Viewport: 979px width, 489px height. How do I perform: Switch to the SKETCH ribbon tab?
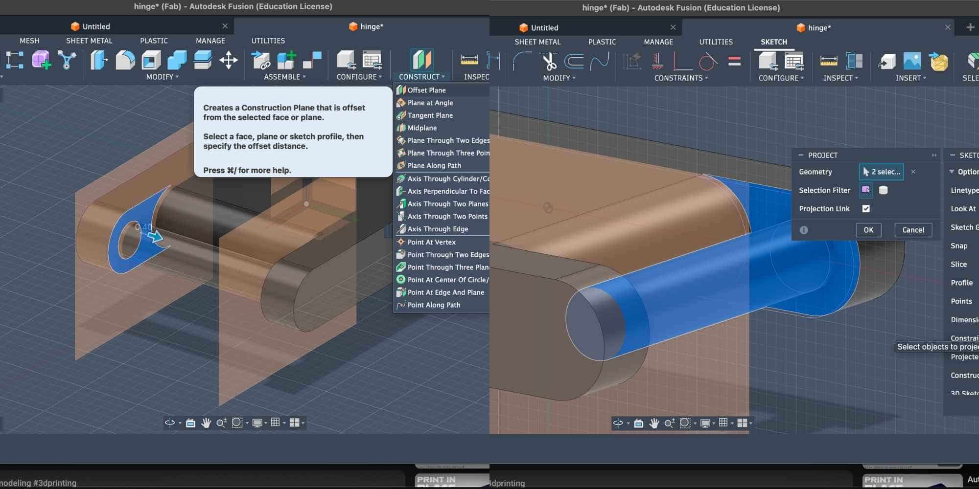(774, 42)
